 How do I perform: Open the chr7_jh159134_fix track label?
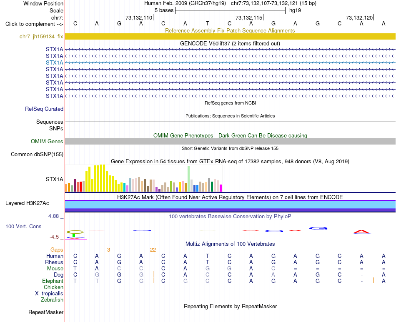pos(41,36)
